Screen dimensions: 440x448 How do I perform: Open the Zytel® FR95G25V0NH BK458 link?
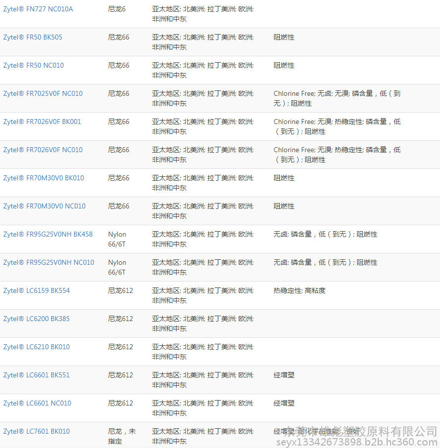pos(48,234)
